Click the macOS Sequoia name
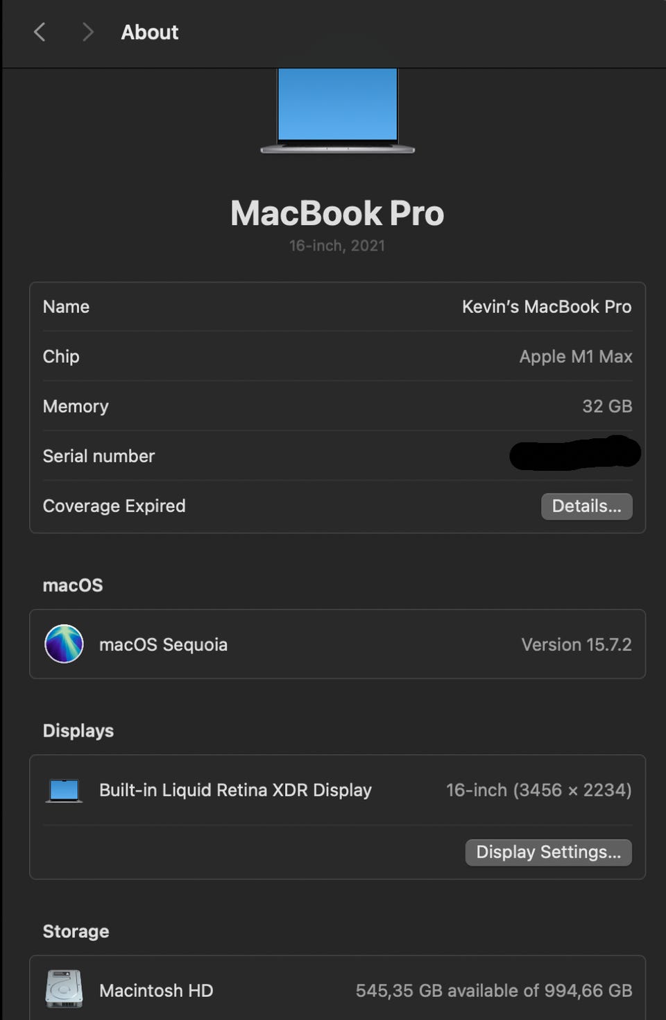Screen dimensions: 666x1020 coord(163,645)
